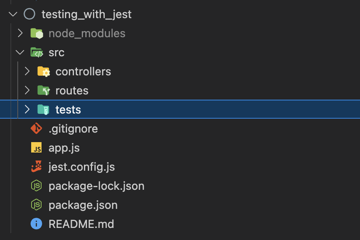Image resolution: width=360 pixels, height=240 pixels.
Task: Open the README.md file
Action: click(x=81, y=224)
